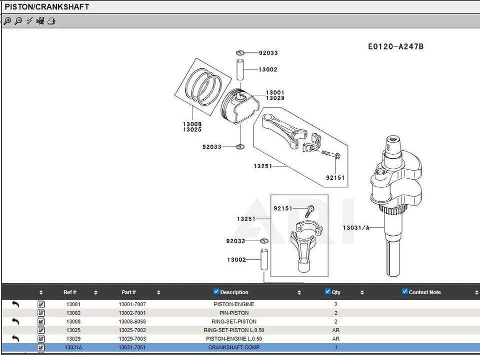Toggle the Qty column checkbox
This screenshot has height=355, width=480.
[x=327, y=292]
